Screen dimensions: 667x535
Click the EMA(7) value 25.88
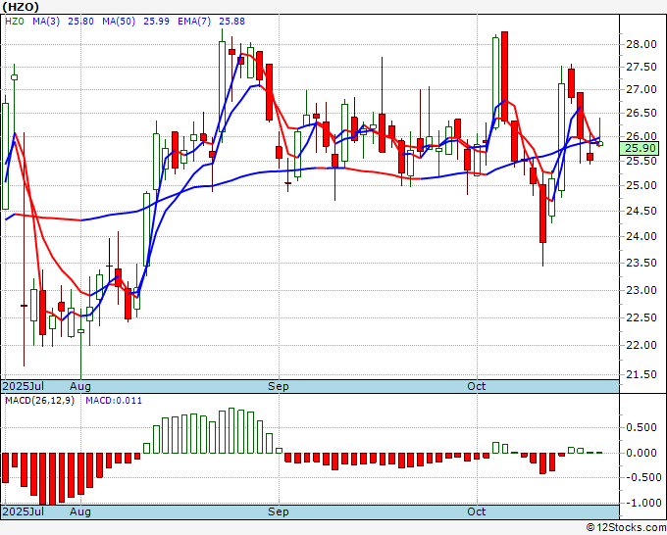[x=231, y=22]
